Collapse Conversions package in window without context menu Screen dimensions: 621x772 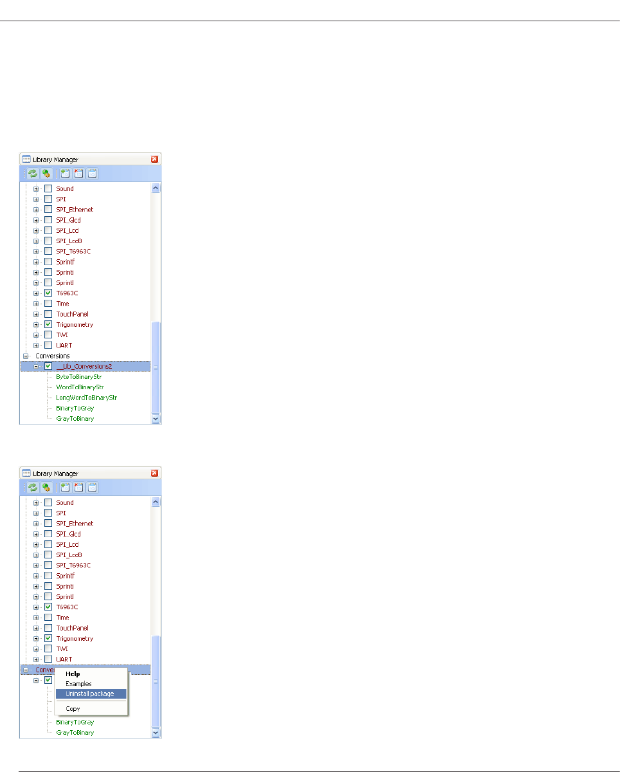tap(26, 356)
